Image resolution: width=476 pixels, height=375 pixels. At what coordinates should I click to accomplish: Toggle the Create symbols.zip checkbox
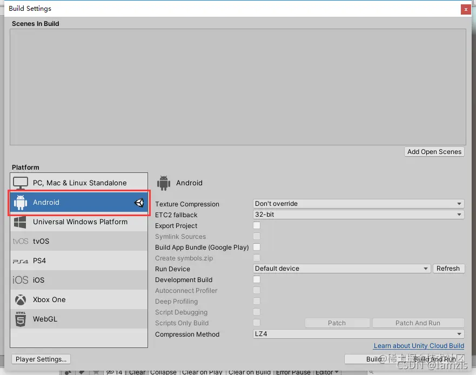(x=257, y=258)
